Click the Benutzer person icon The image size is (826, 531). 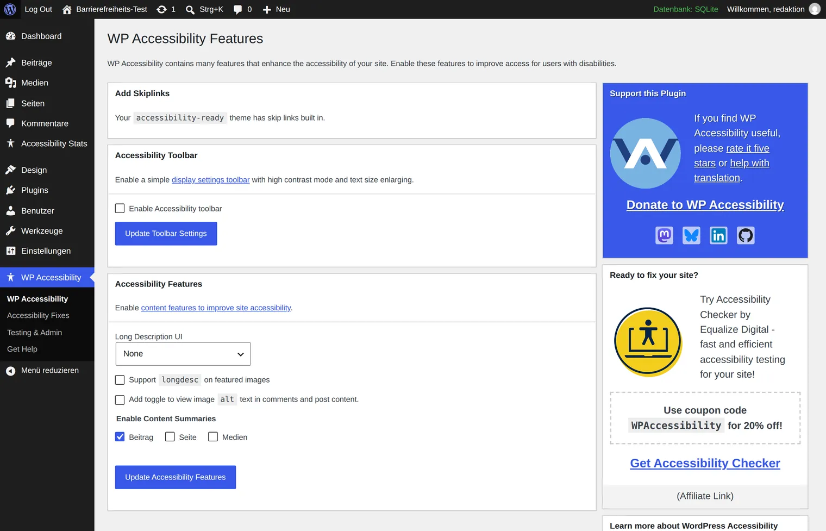click(x=10, y=211)
